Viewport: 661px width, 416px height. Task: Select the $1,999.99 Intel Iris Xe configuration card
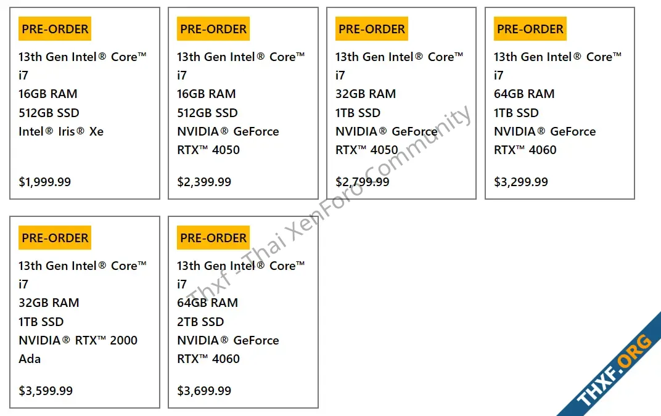click(x=84, y=103)
